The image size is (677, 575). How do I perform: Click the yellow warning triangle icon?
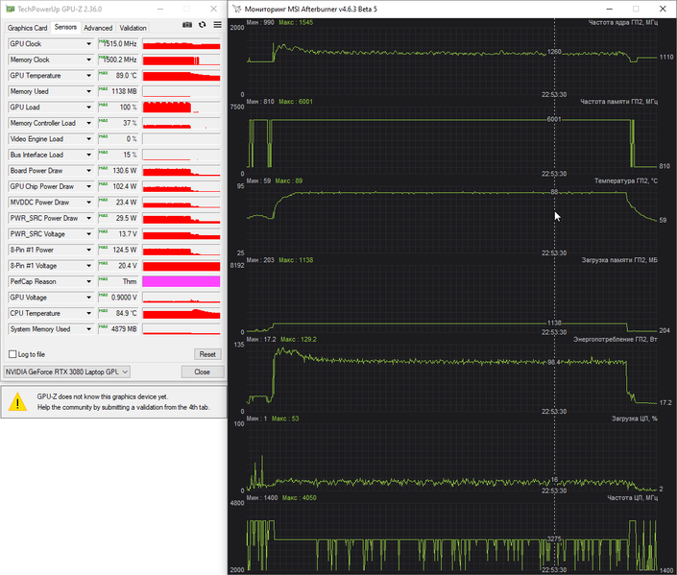click(x=17, y=402)
